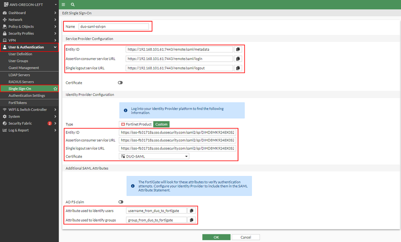Click the Security Fabric alert badge
The image size is (401, 242).
50,123
